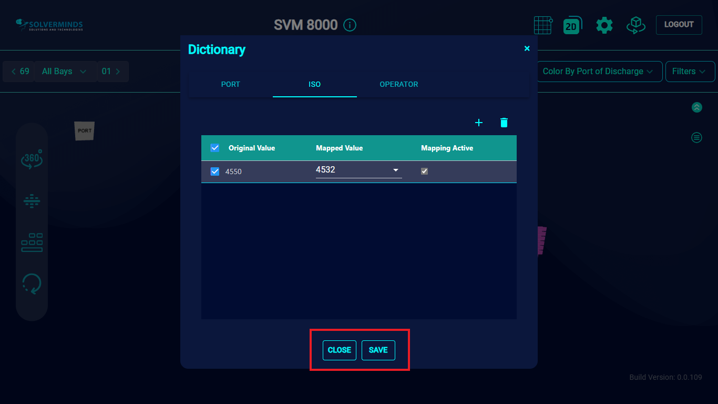
Task: Close the Dictionary dialog with X
Action: pos(527,48)
